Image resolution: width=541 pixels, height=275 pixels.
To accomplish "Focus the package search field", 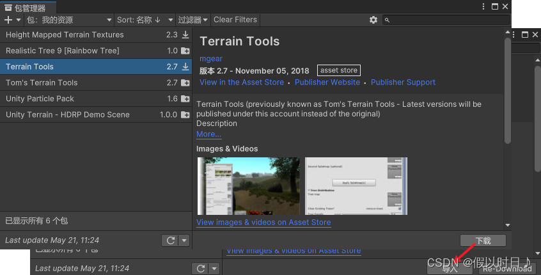I will [446, 20].
